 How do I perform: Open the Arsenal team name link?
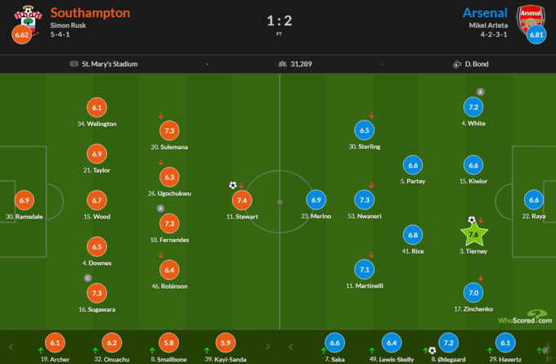pyautogui.click(x=485, y=13)
